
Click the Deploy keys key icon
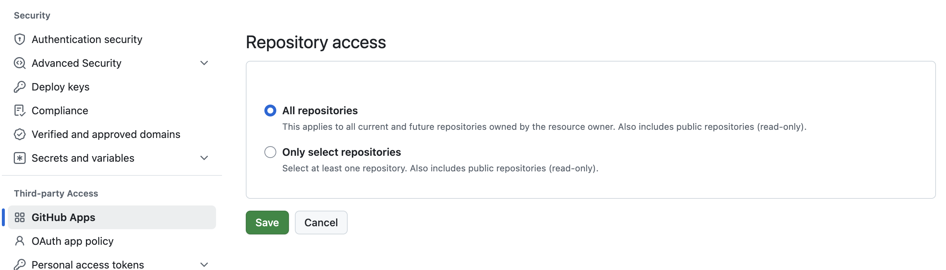(20, 87)
